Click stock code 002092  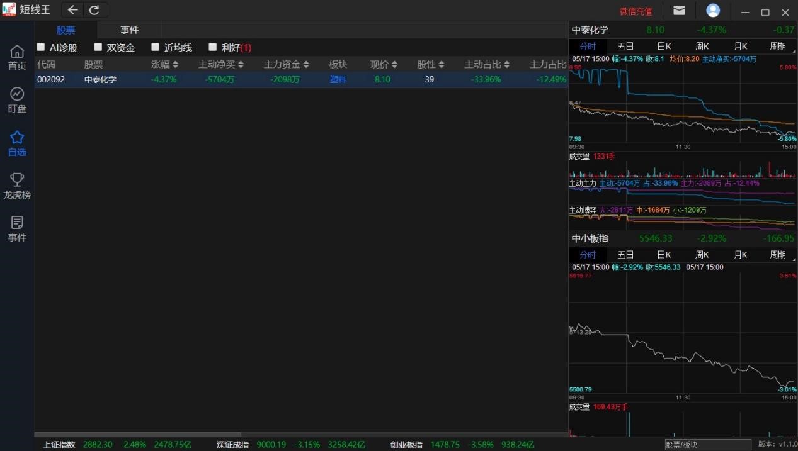pyautogui.click(x=51, y=79)
